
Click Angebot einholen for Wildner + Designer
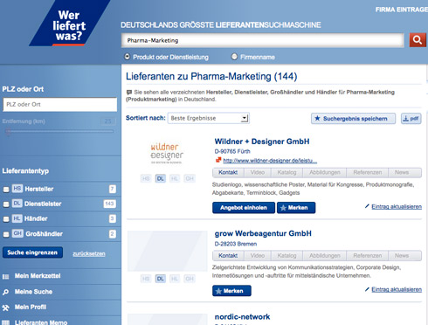pyautogui.click(x=244, y=208)
